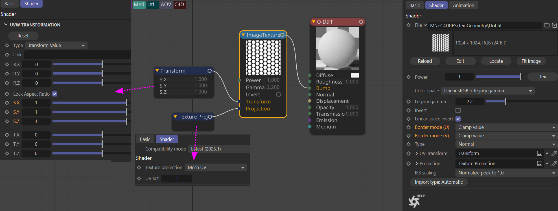Click the keyframe diamond next to Legacy gamma
558x211 pixels.
point(408,102)
